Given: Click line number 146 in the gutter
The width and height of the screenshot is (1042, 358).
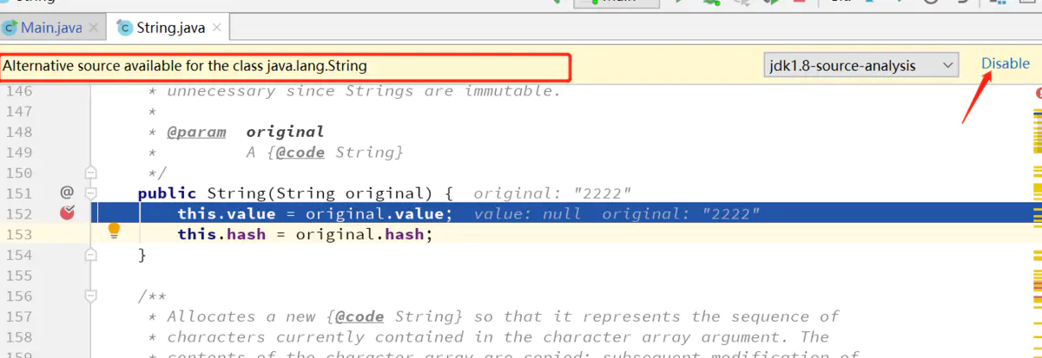Looking at the screenshot, I should pyautogui.click(x=17, y=91).
